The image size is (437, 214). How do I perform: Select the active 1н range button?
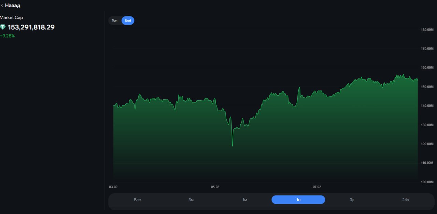(x=298, y=200)
